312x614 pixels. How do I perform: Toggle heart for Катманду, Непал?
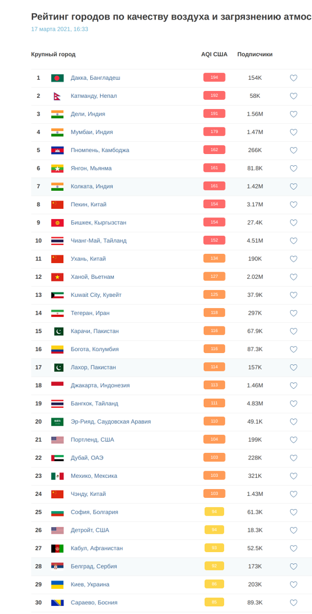(294, 96)
